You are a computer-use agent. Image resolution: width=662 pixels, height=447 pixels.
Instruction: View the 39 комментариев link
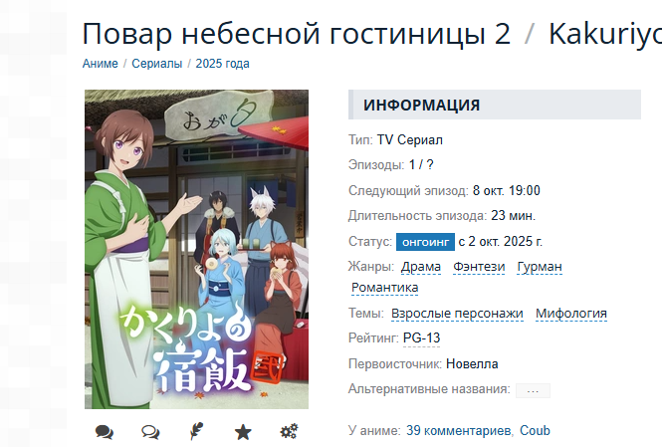[x=459, y=430]
